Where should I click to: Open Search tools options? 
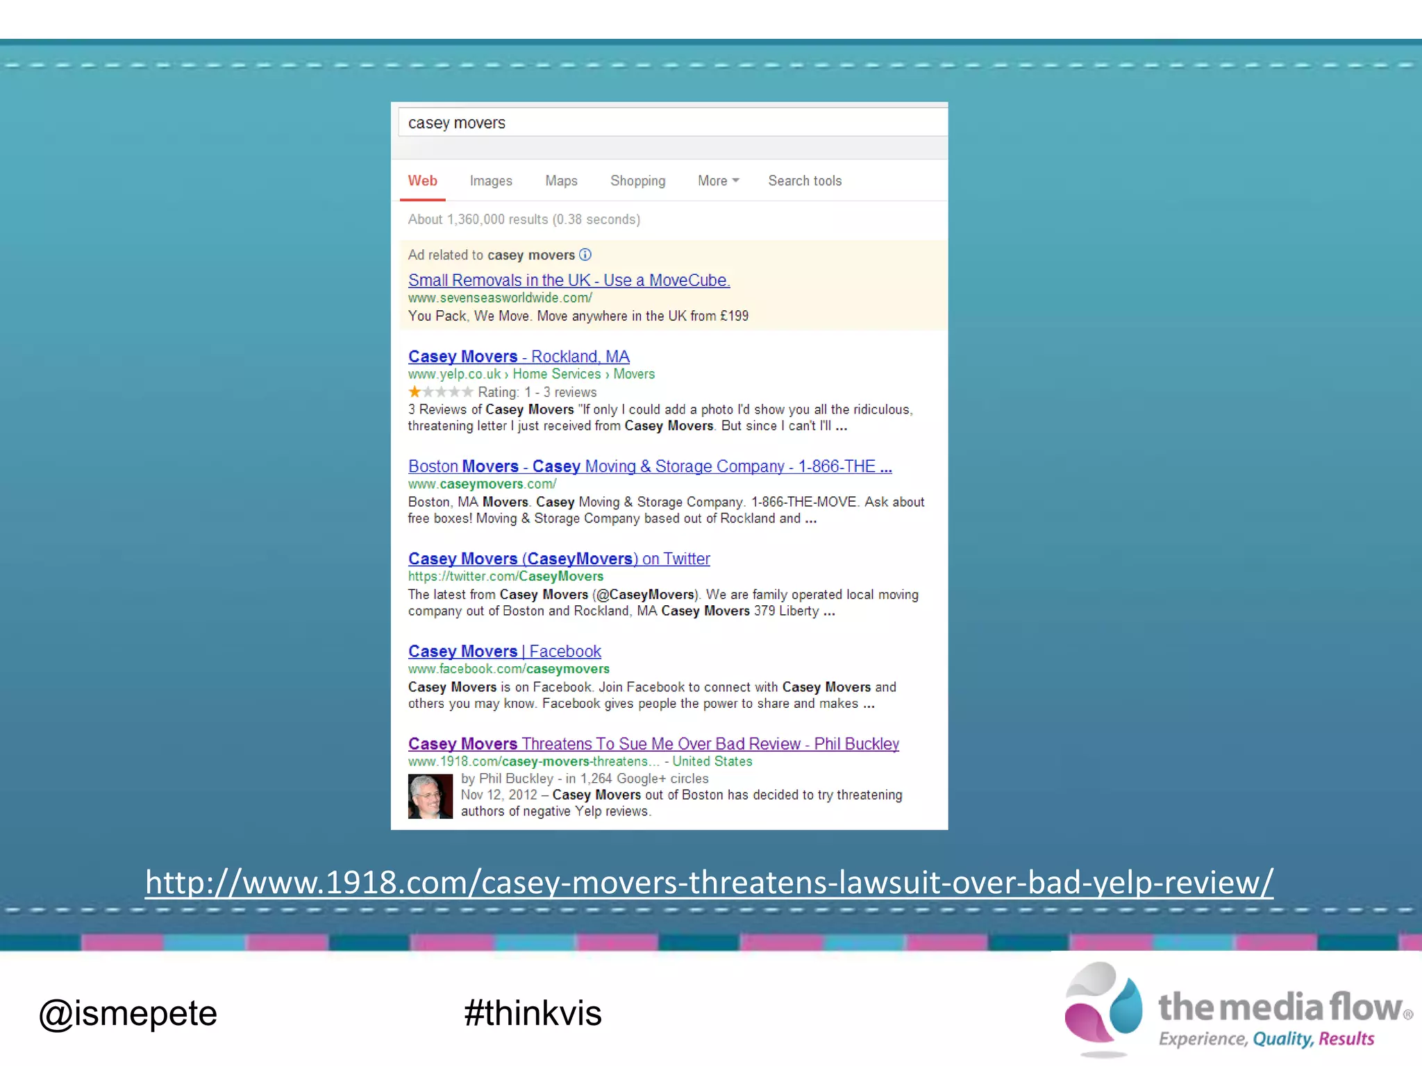tap(805, 180)
